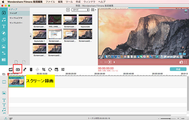Open the ヘルプ menu
189x120 pixels.
pyautogui.click(x=102, y=2)
